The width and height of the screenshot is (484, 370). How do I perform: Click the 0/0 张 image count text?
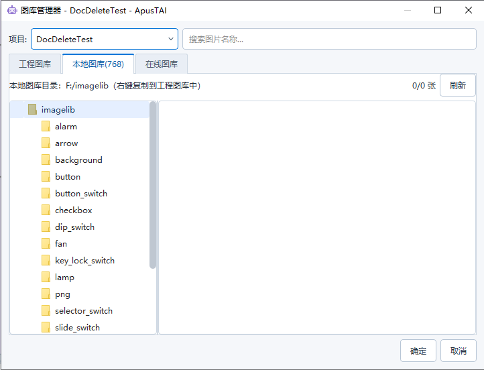click(x=424, y=86)
